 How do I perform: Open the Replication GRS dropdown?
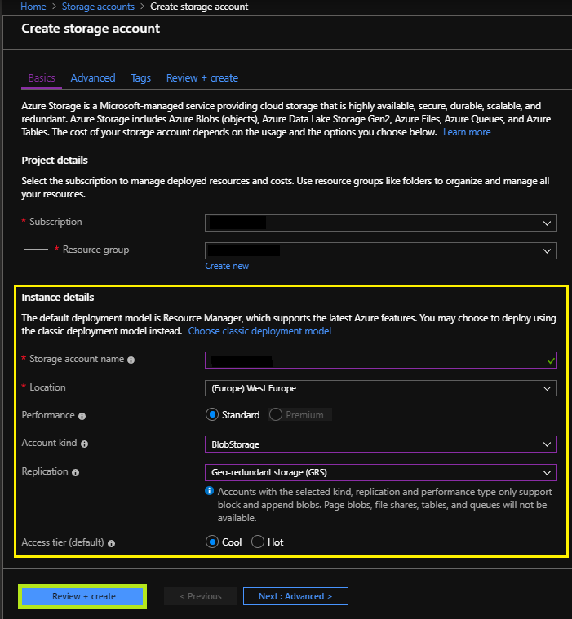tap(381, 472)
